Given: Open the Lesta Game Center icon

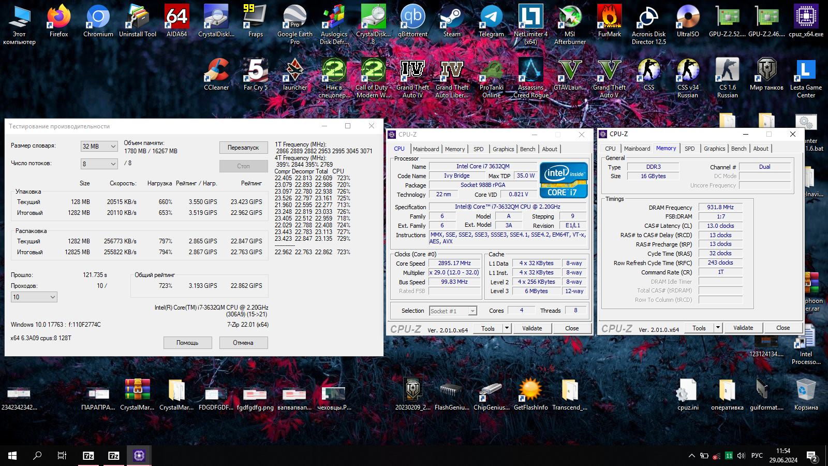Looking at the screenshot, I should (806, 78).
